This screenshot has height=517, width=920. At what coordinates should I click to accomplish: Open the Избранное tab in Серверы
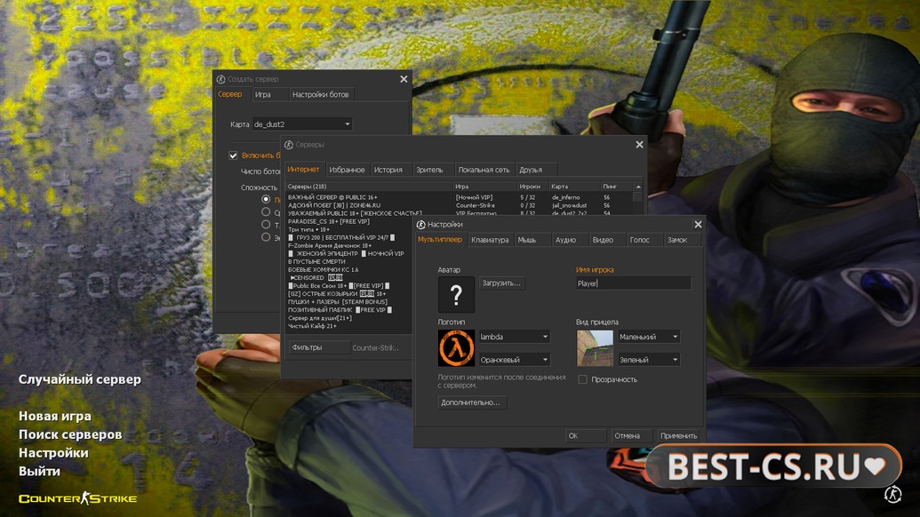[347, 170]
